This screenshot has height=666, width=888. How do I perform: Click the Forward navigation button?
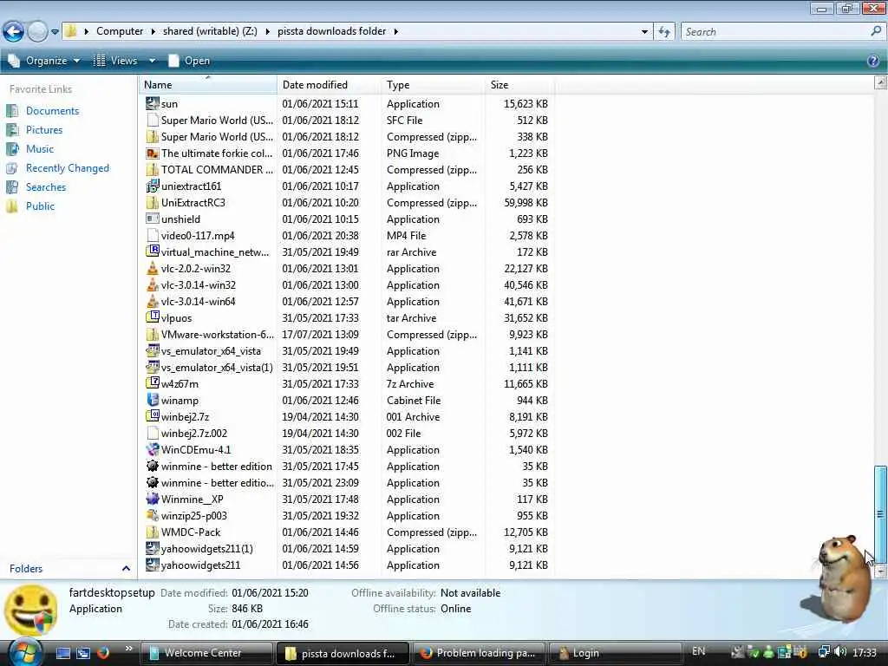click(x=37, y=31)
